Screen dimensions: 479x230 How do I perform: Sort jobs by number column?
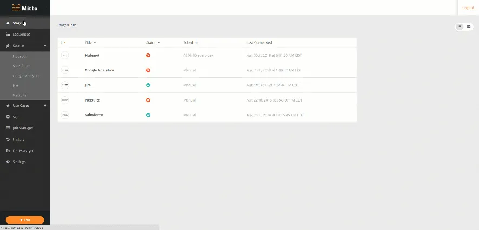click(x=63, y=43)
